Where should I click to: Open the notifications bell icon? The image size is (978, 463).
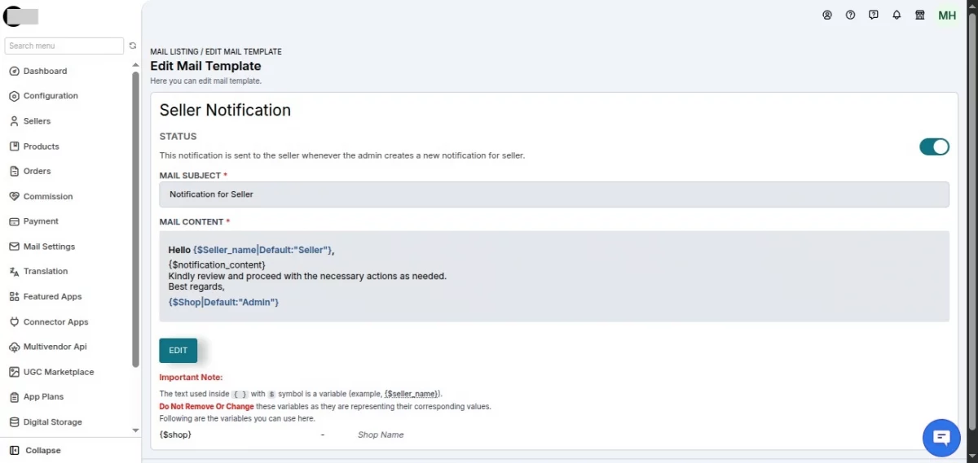click(896, 15)
